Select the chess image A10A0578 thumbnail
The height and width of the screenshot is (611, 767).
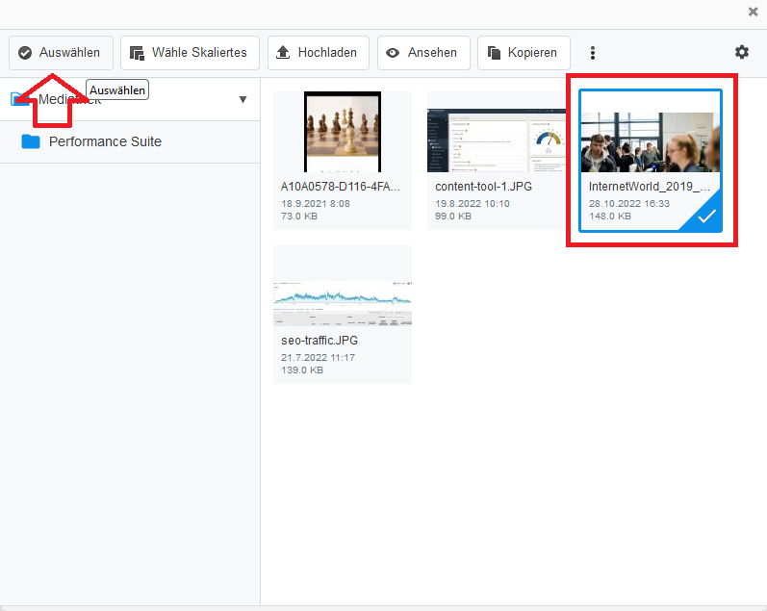[x=343, y=132]
